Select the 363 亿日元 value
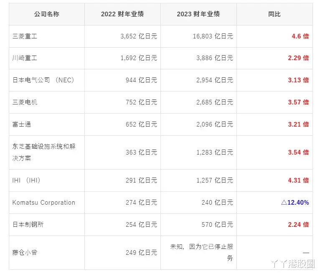Viewport: 320px width, 274px height. point(142,152)
